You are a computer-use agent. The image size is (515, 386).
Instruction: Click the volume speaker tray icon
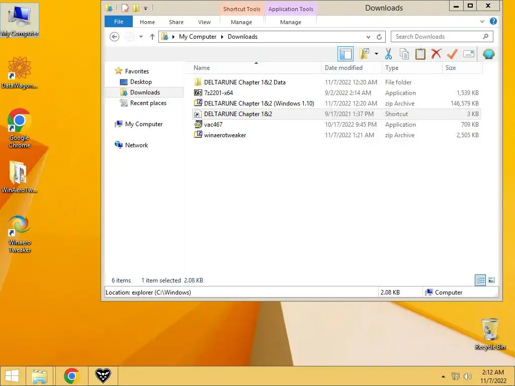point(467,376)
